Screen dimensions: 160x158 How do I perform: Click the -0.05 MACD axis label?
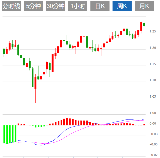pos(153,144)
